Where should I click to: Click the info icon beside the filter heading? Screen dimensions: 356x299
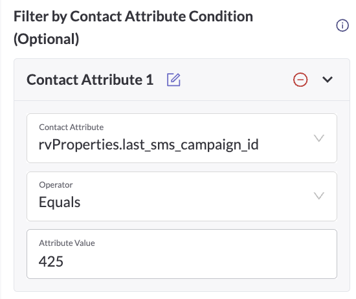[x=342, y=25]
